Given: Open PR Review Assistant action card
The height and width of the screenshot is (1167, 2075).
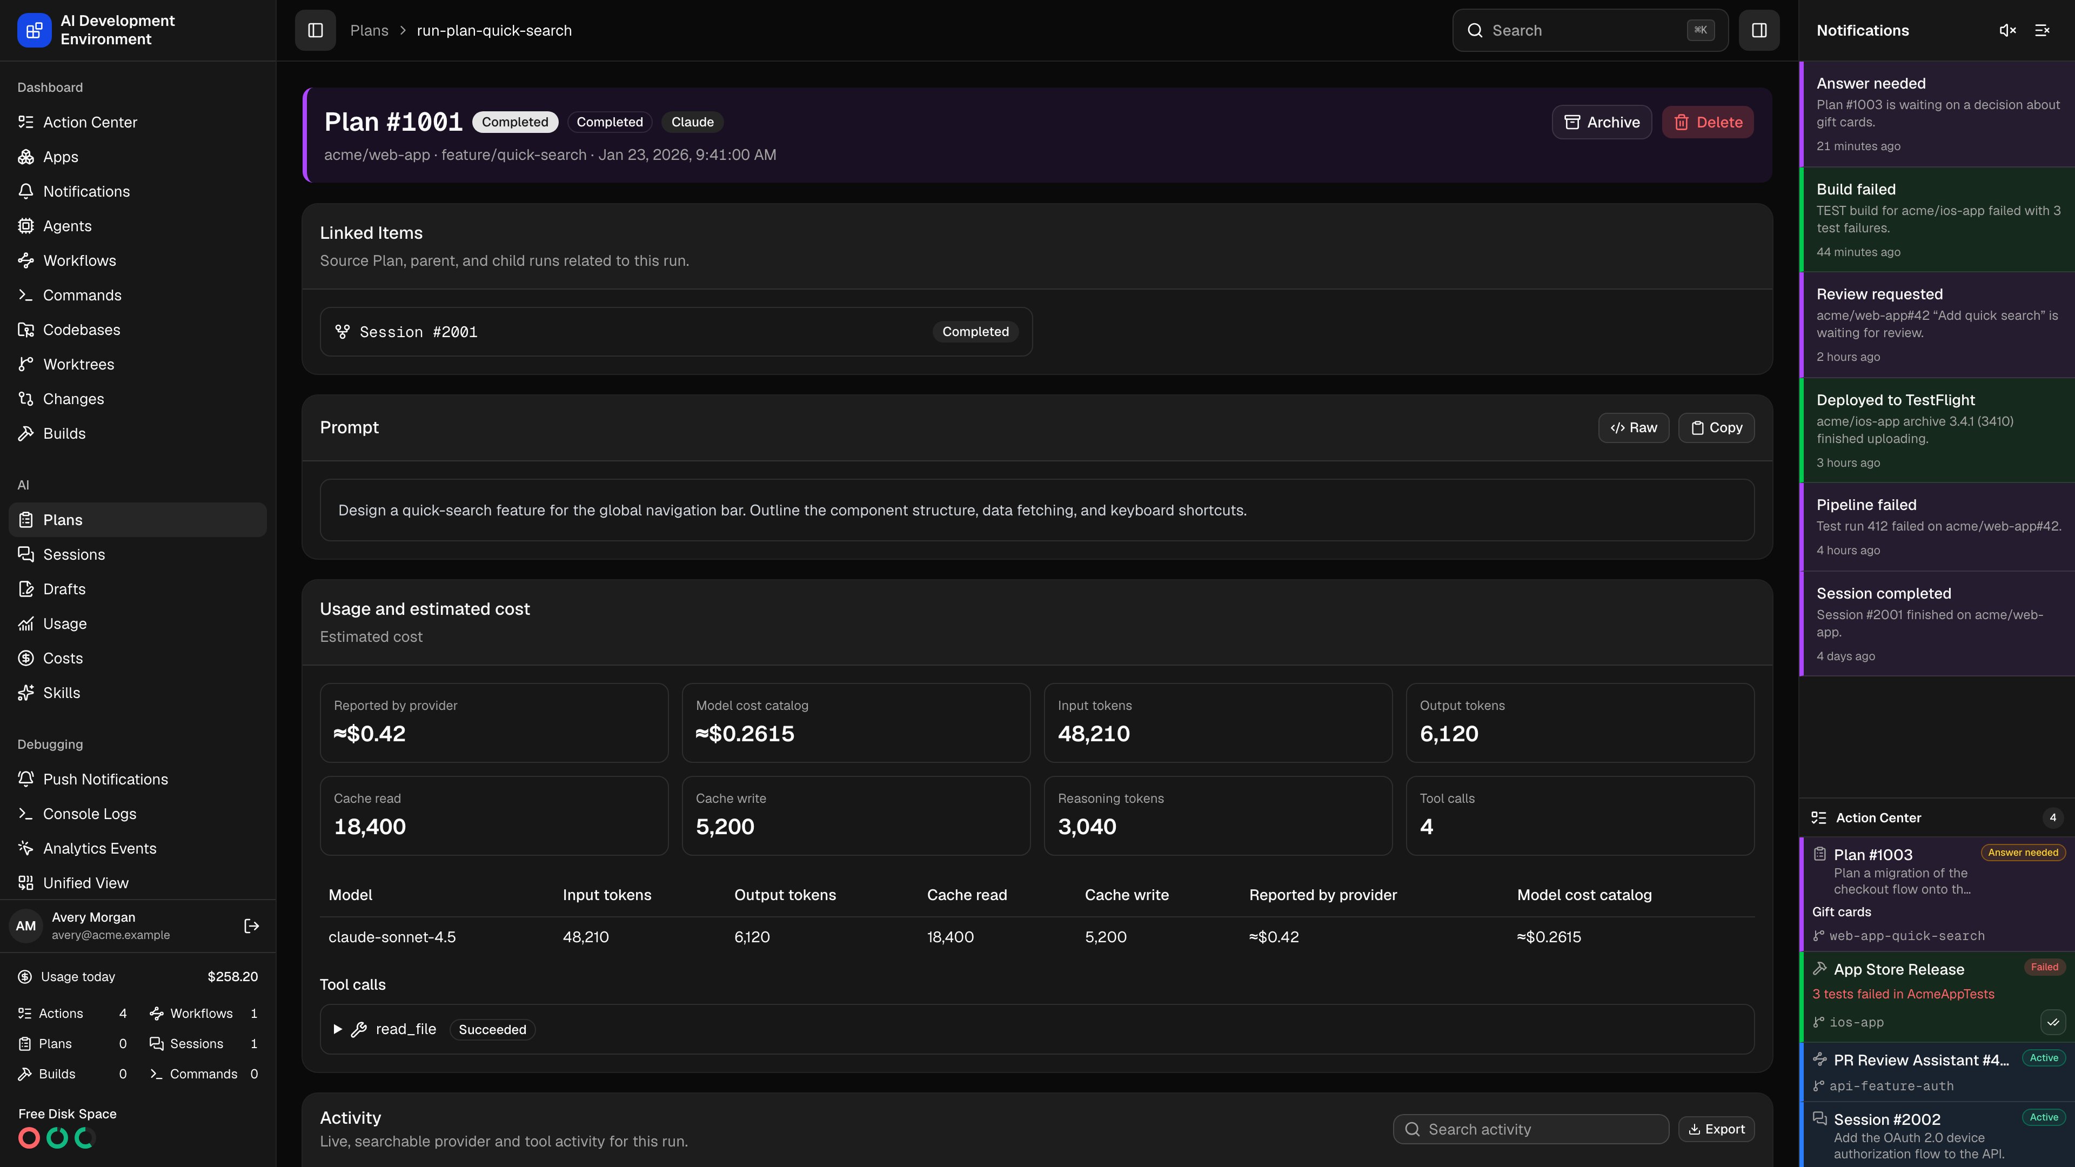Looking at the screenshot, I should (x=1937, y=1072).
